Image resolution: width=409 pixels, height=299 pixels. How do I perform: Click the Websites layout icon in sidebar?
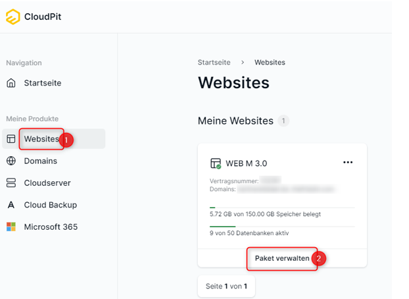[11, 139]
